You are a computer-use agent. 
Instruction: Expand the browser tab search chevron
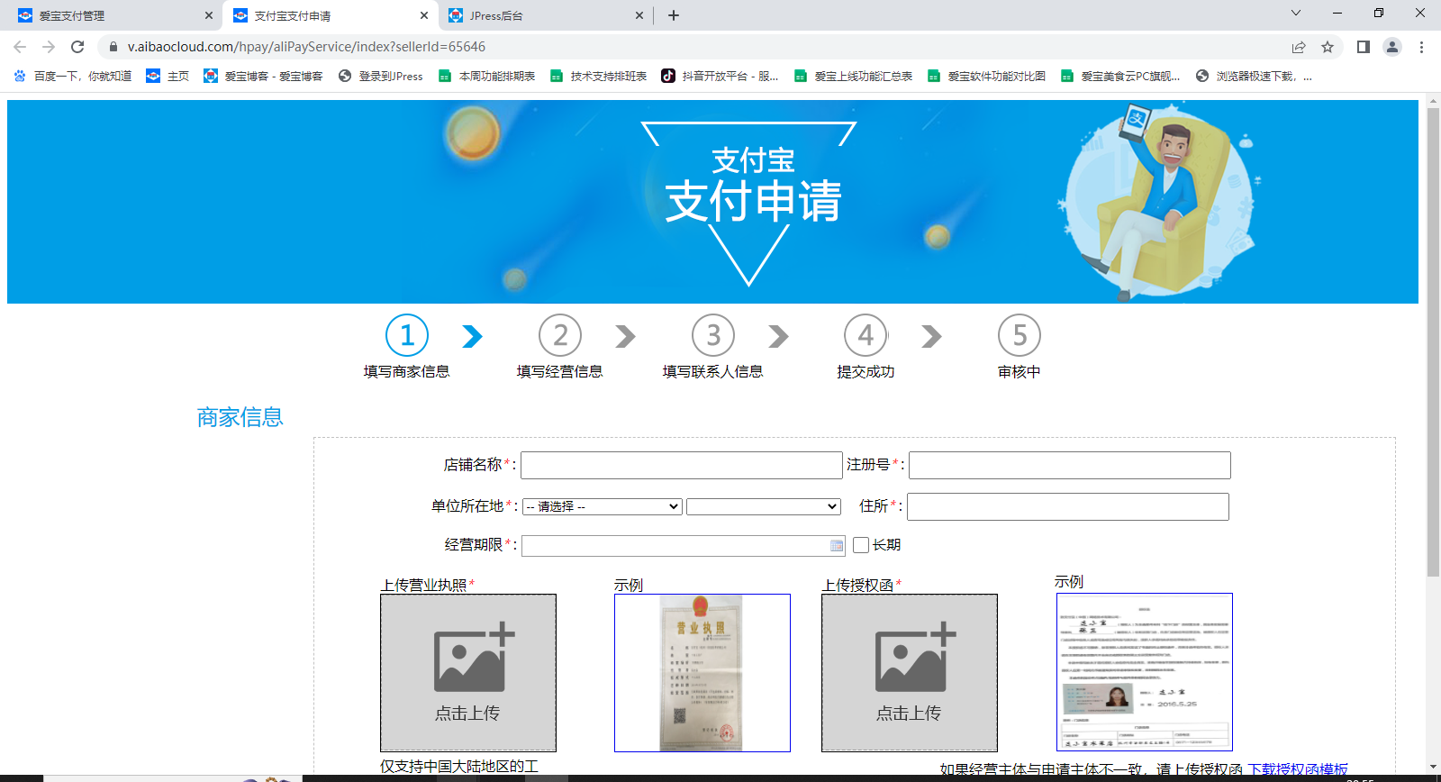tap(1296, 14)
